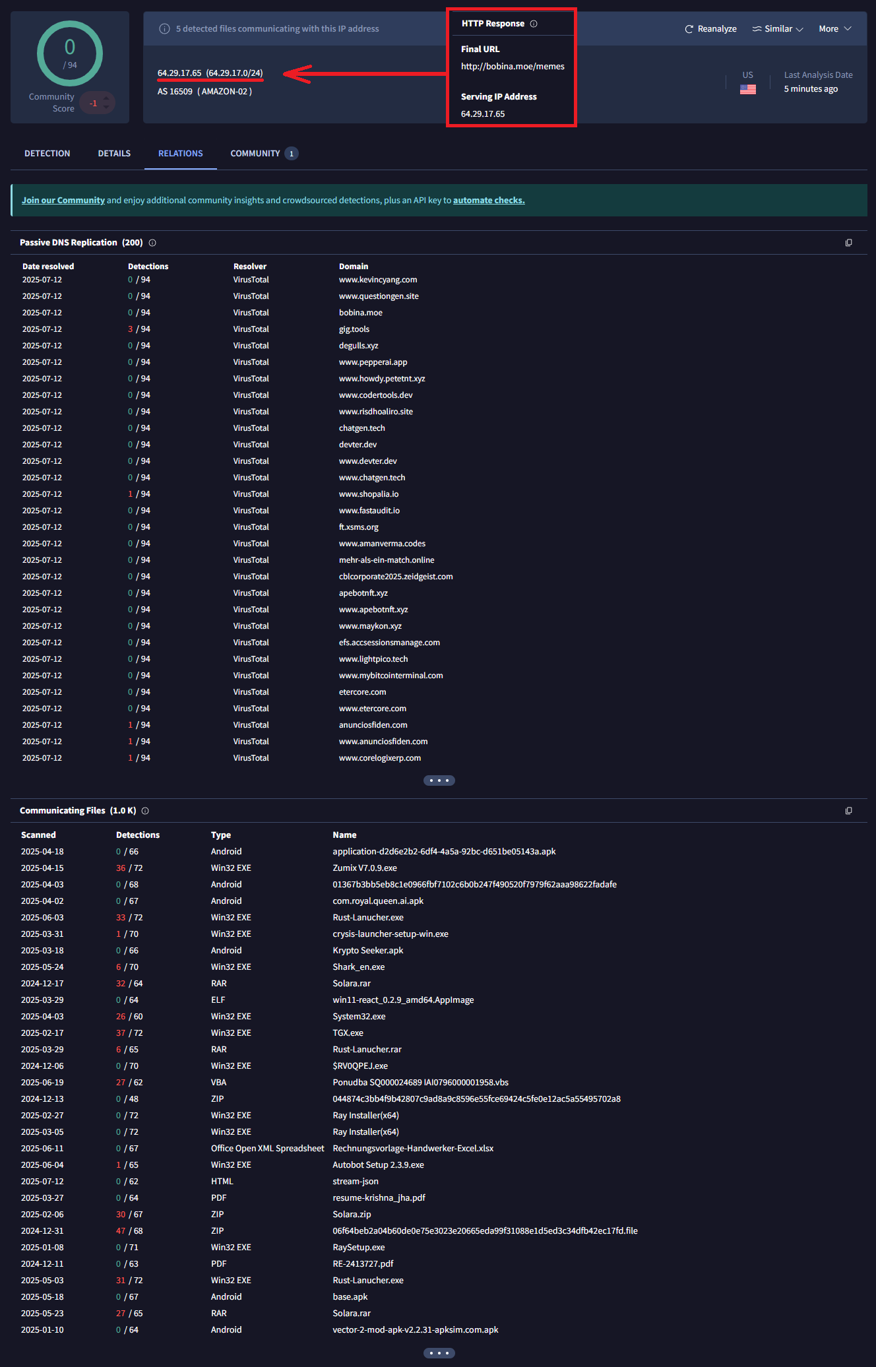Screen dimensions: 876x1367
Task: Open file Shark_en.exe
Action: (359, 967)
